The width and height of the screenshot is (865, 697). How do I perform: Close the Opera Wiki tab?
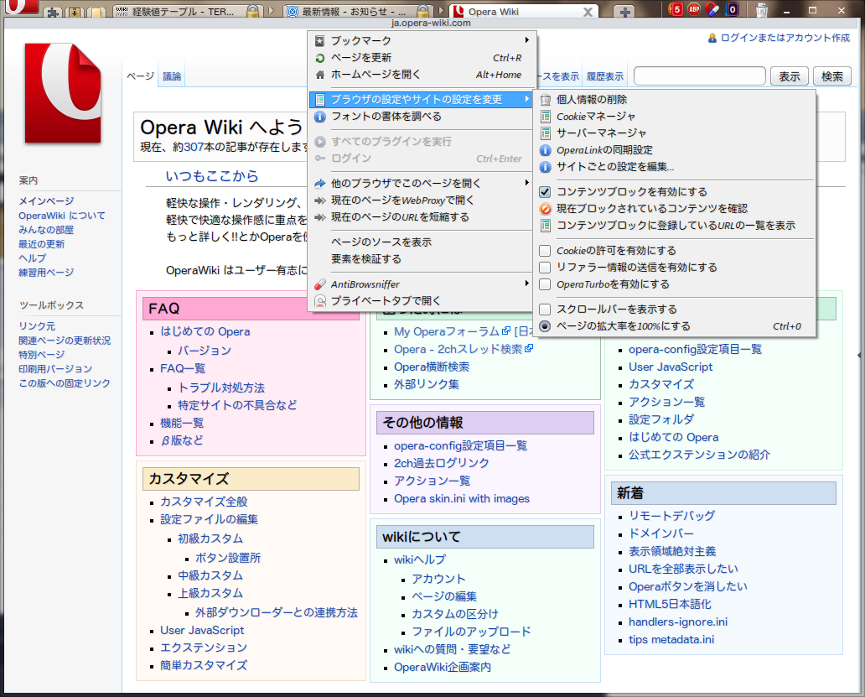[x=588, y=12]
